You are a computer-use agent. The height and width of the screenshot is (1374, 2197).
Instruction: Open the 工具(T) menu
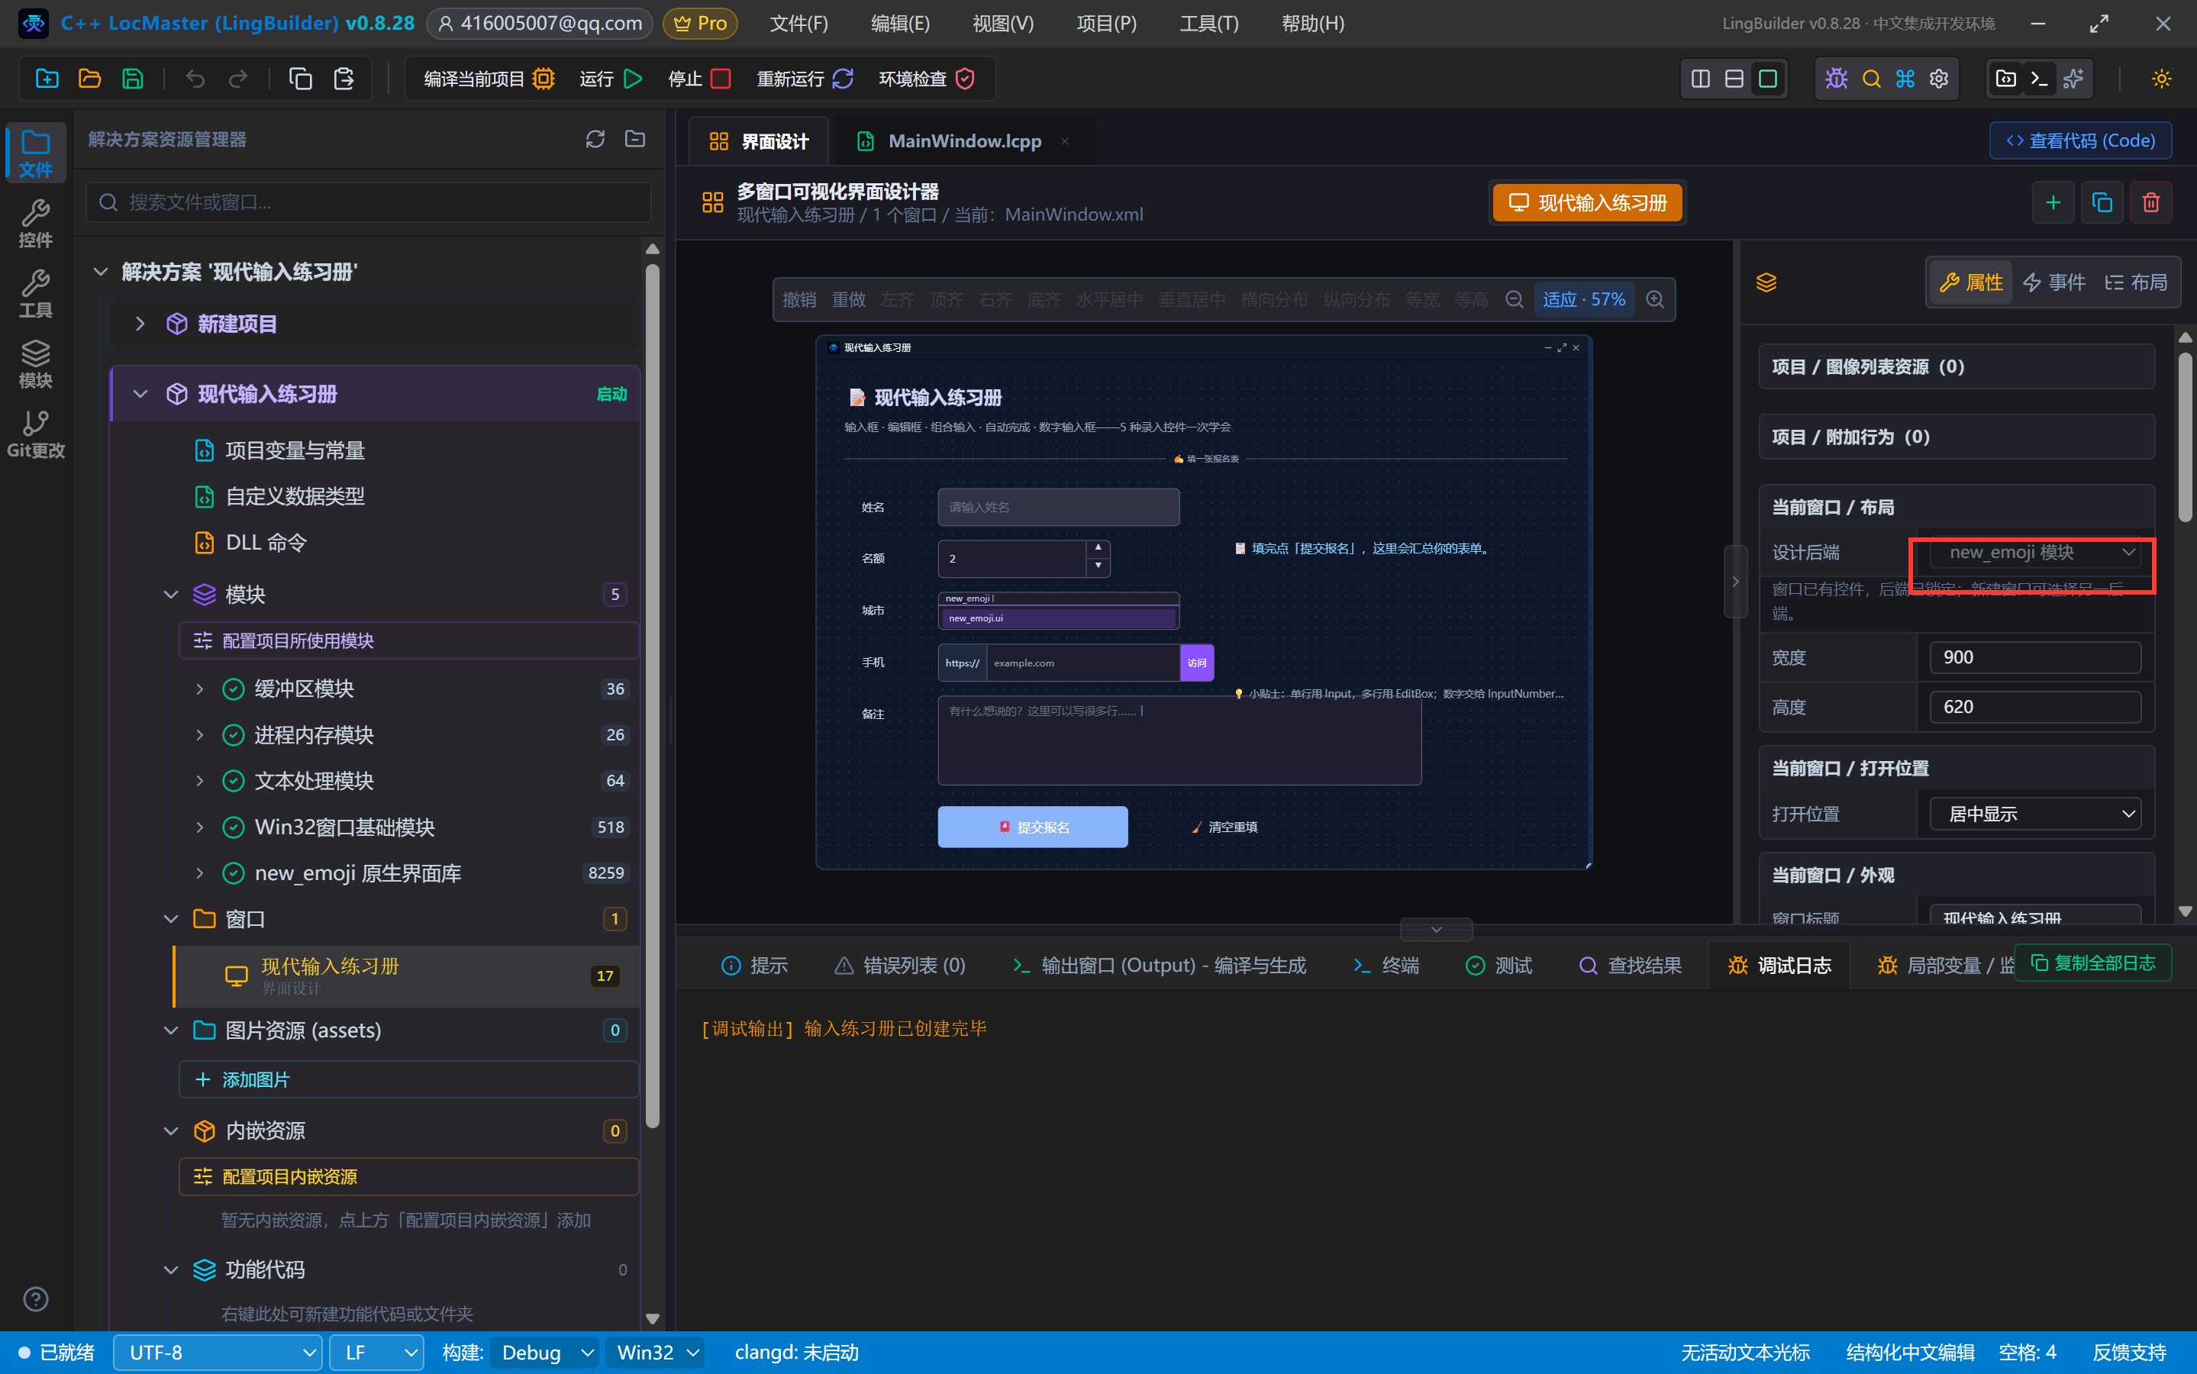coord(1208,24)
